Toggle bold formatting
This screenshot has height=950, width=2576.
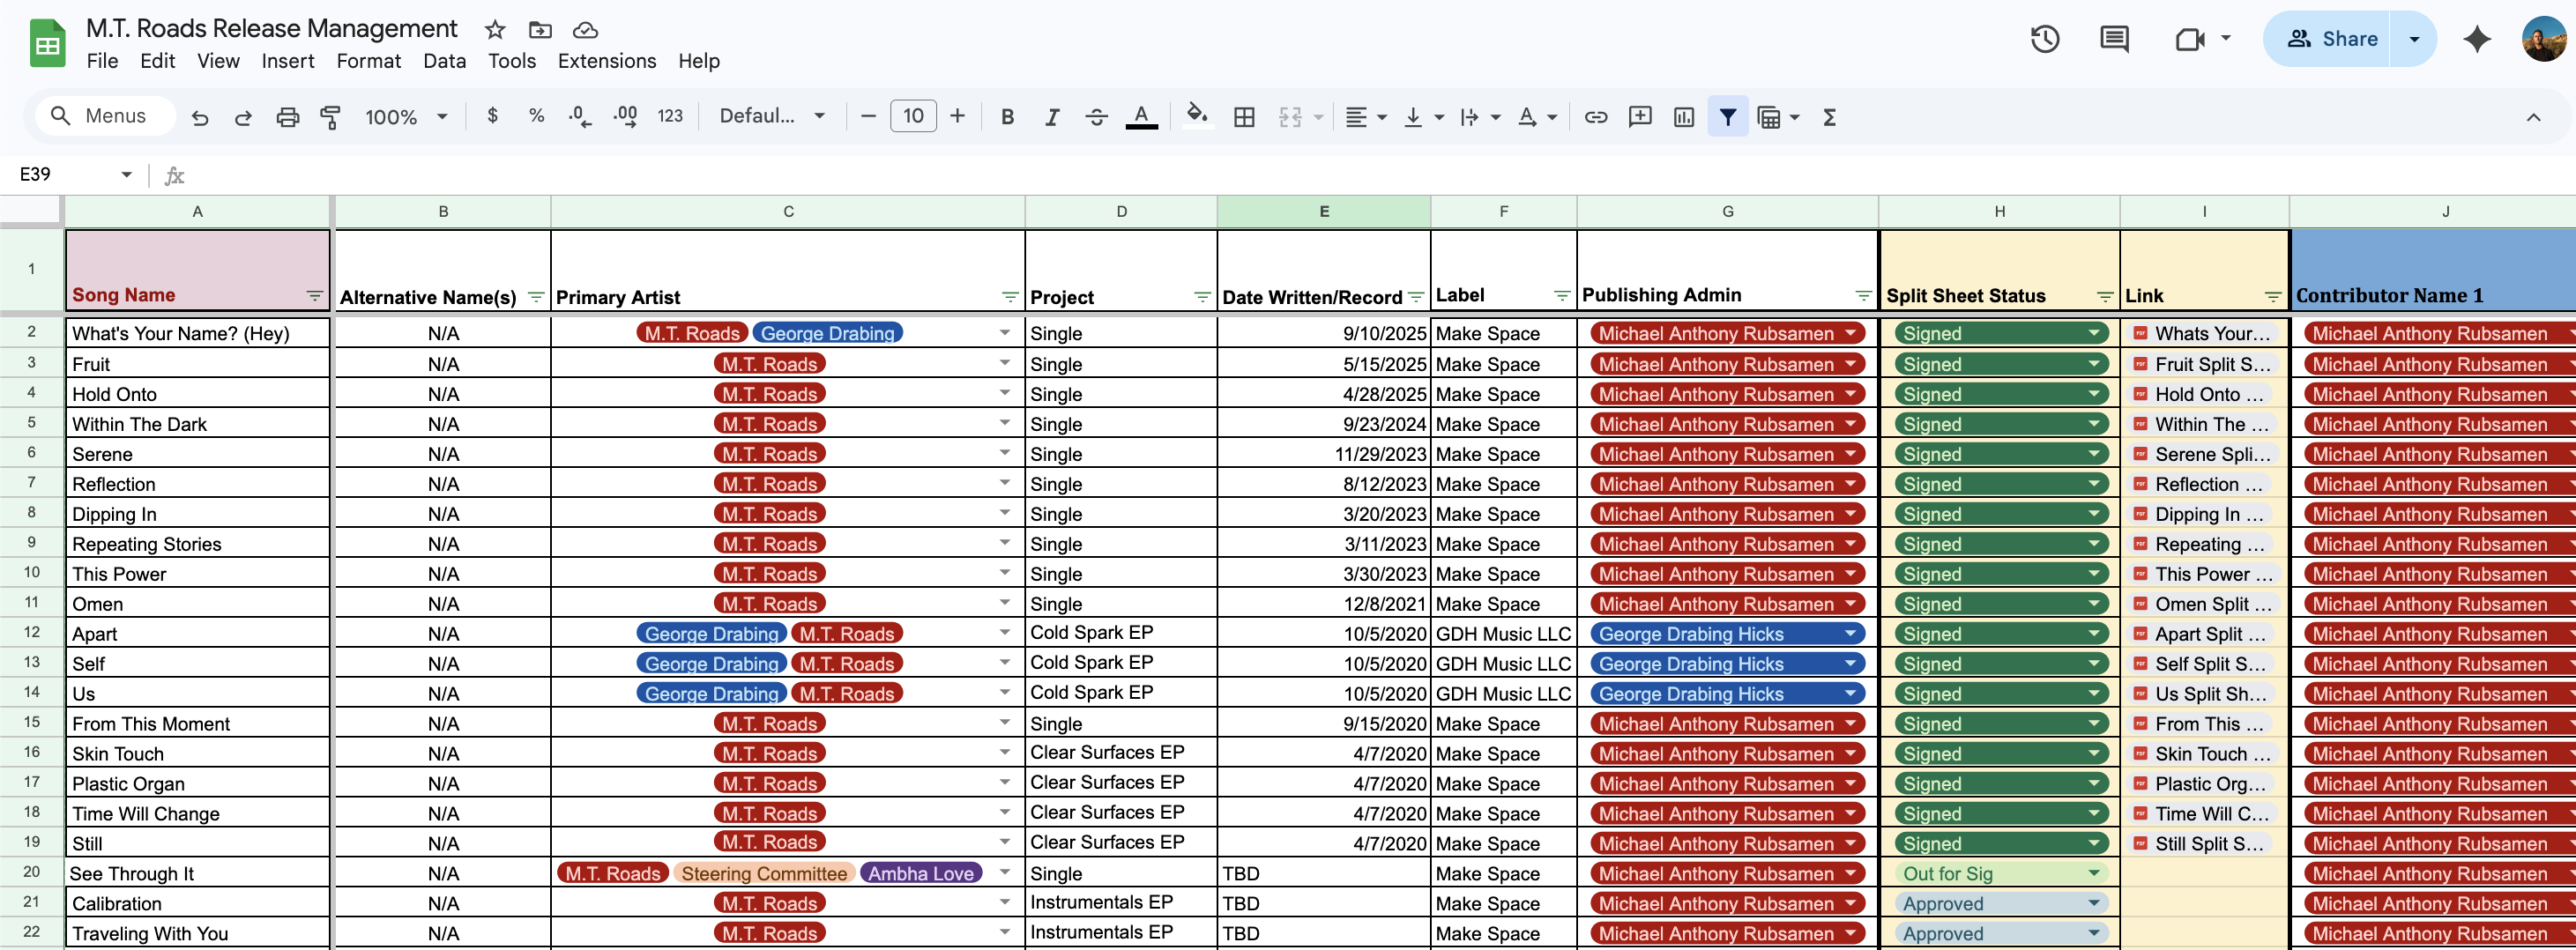(x=1007, y=117)
